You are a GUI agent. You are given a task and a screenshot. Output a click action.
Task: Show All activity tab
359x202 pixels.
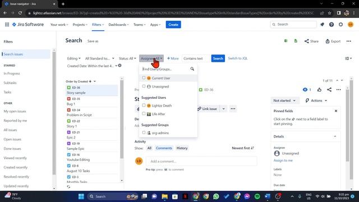pos(149,148)
